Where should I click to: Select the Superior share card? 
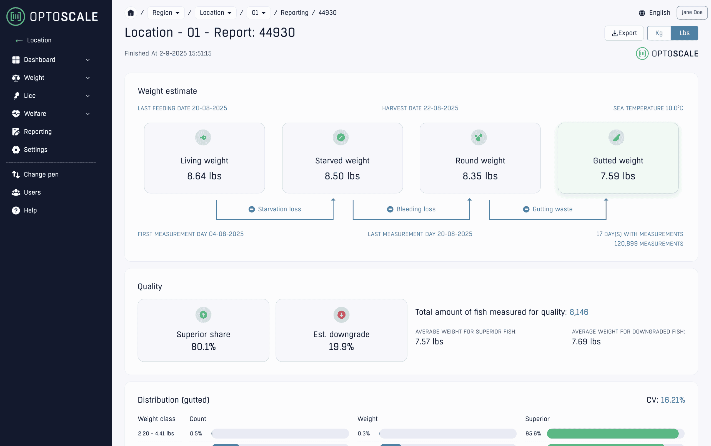(203, 330)
